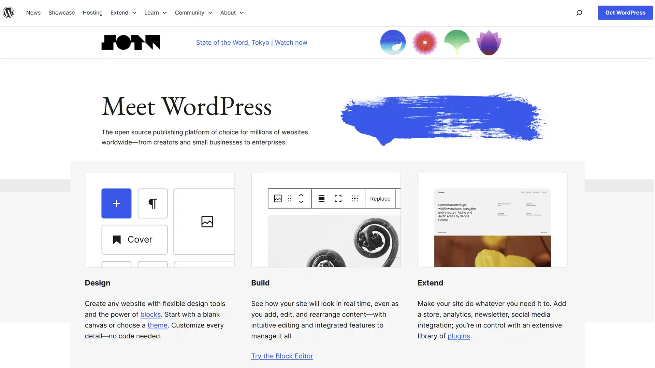
Task: Click the content position grid icon
Action: click(x=355, y=199)
